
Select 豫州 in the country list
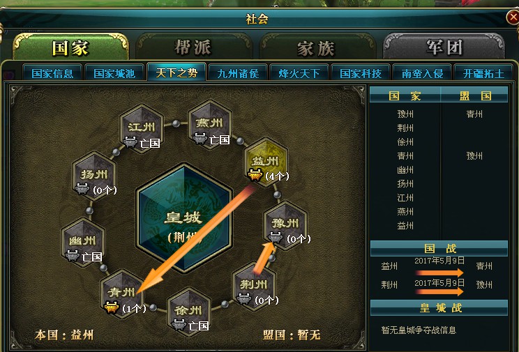pos(405,114)
